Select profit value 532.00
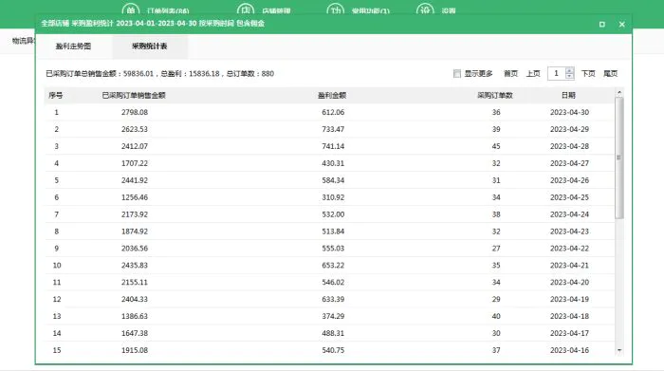The image size is (664, 371). 333,214
